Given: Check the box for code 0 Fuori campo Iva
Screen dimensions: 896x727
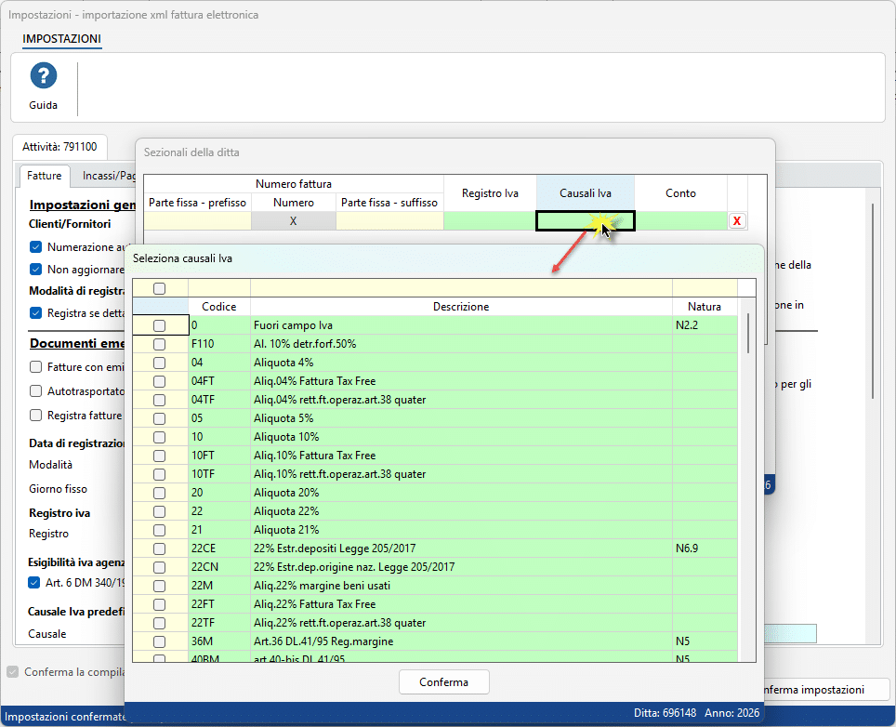Looking at the screenshot, I should 160,325.
